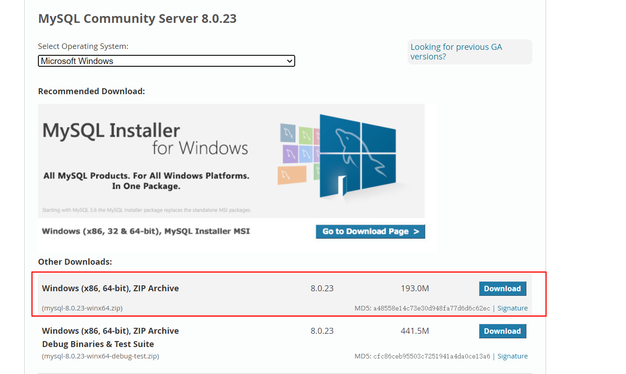Click the MD5 checksum starting with cfc86c
Screen dimensions: 626x374
[x=431, y=357]
